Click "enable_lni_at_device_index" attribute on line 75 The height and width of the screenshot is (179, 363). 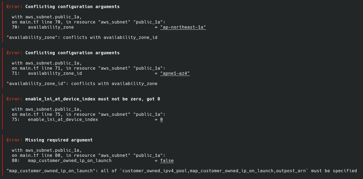pos(63,119)
